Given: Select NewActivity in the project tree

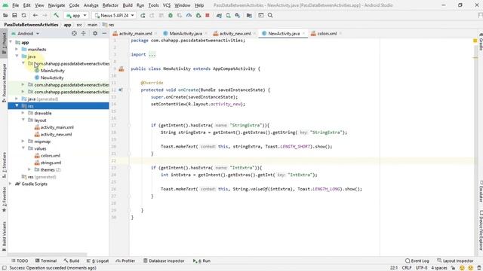Looking at the screenshot, I should 49,78.
